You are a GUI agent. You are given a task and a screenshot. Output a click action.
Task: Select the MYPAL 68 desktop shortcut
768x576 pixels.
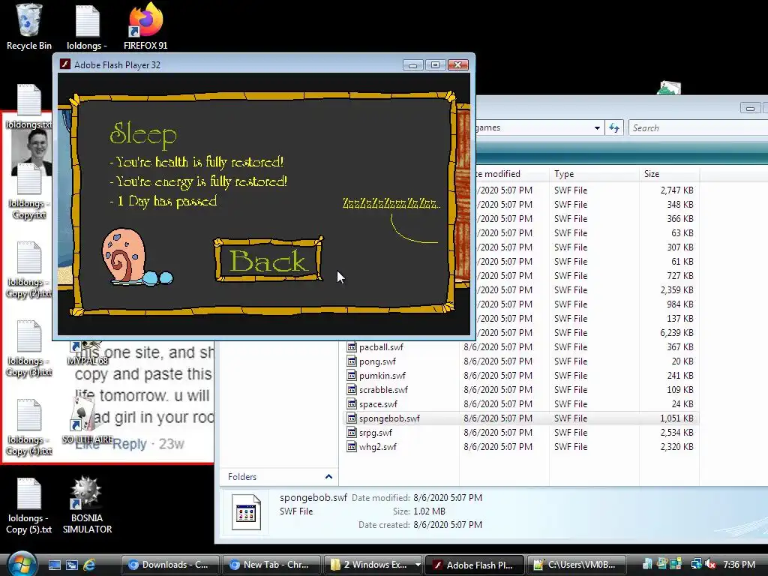87,354
